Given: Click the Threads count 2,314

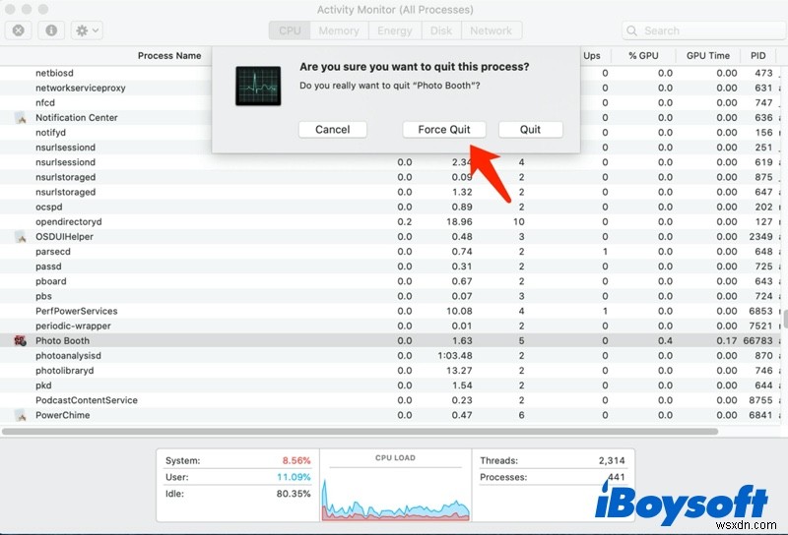Looking at the screenshot, I should tap(612, 460).
